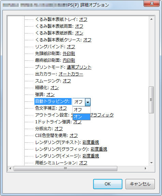162x196 pixels.
Task: Select the アウトライン設定 label
Action: [52, 115]
